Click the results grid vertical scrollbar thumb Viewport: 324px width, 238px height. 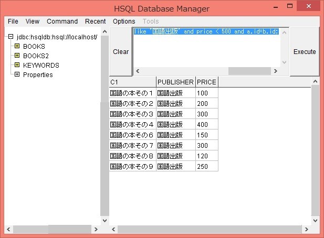point(315,150)
